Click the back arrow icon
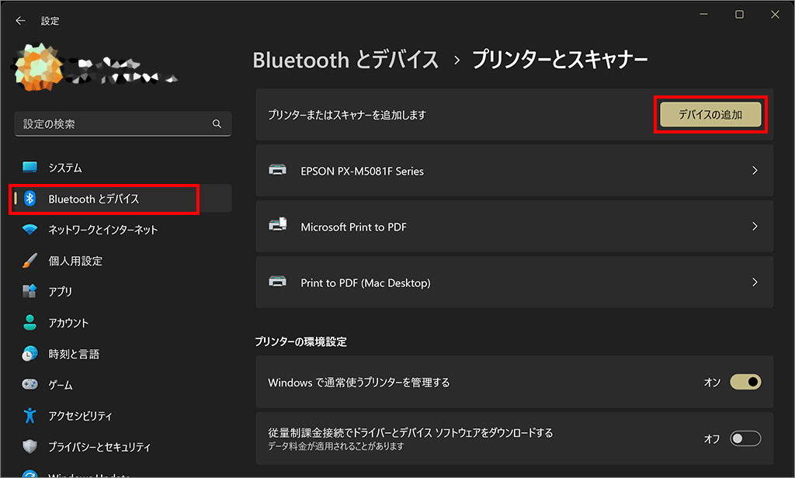 point(20,21)
